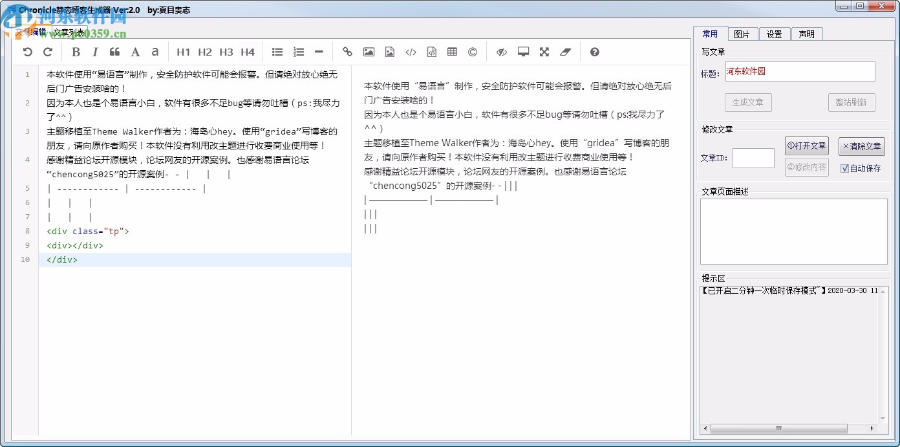Viewport: 900px width, 447px height.
Task: Click line 10 '</div>' in editor
Action: (x=62, y=259)
